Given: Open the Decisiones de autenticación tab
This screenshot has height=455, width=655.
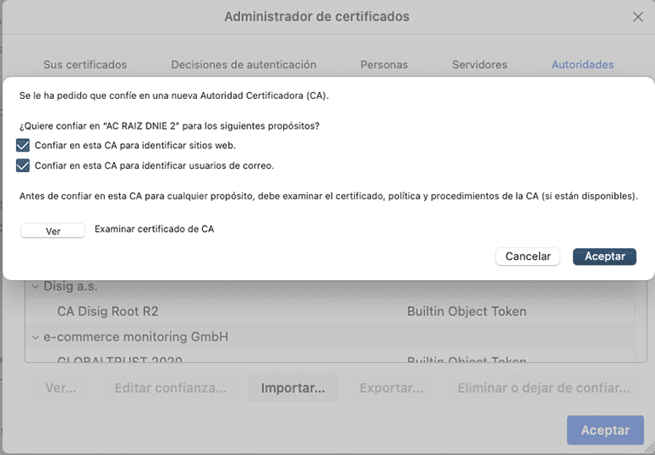Looking at the screenshot, I should point(244,65).
